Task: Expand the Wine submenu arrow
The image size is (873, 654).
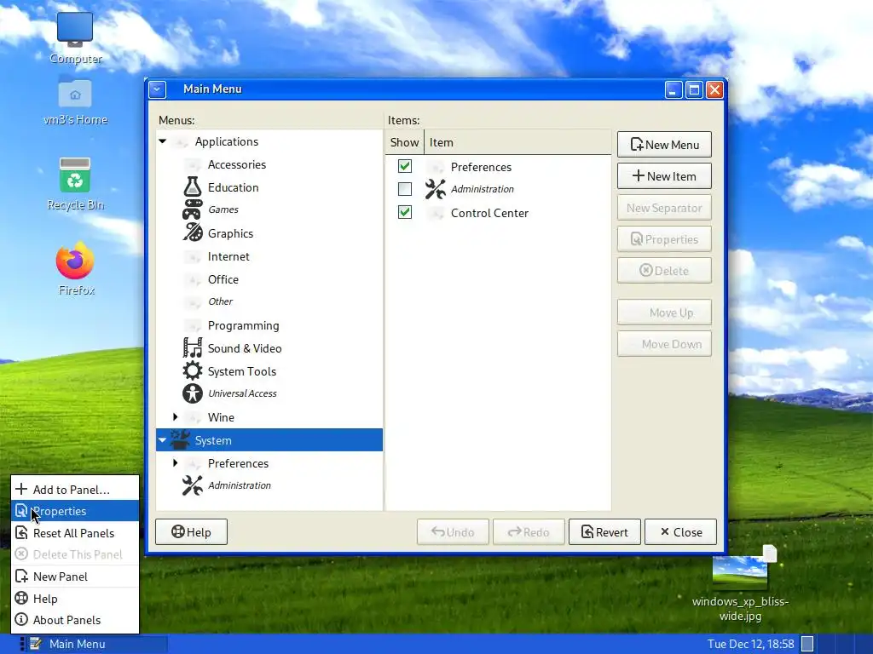Action: pos(176,416)
